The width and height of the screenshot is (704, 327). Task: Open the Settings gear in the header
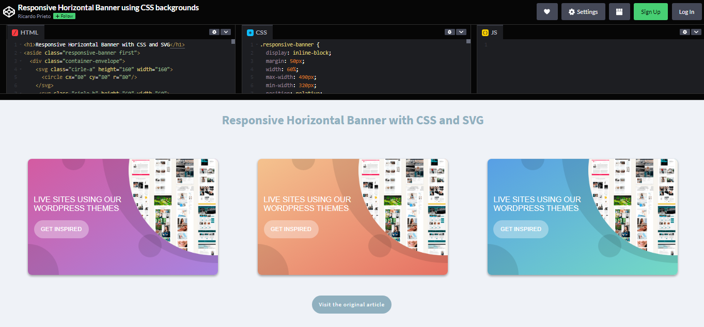coord(583,11)
